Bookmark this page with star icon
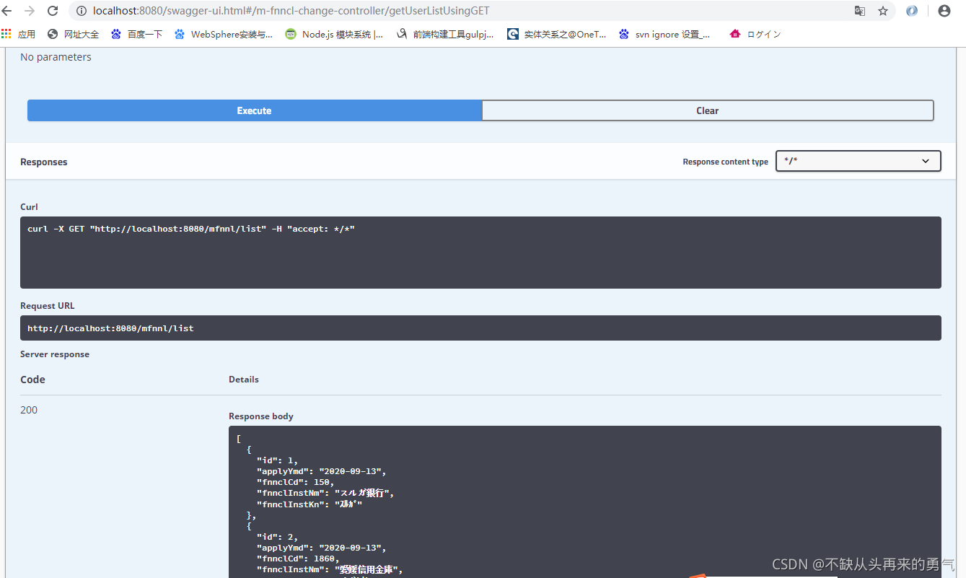Viewport: 966px width, 578px height. [883, 11]
